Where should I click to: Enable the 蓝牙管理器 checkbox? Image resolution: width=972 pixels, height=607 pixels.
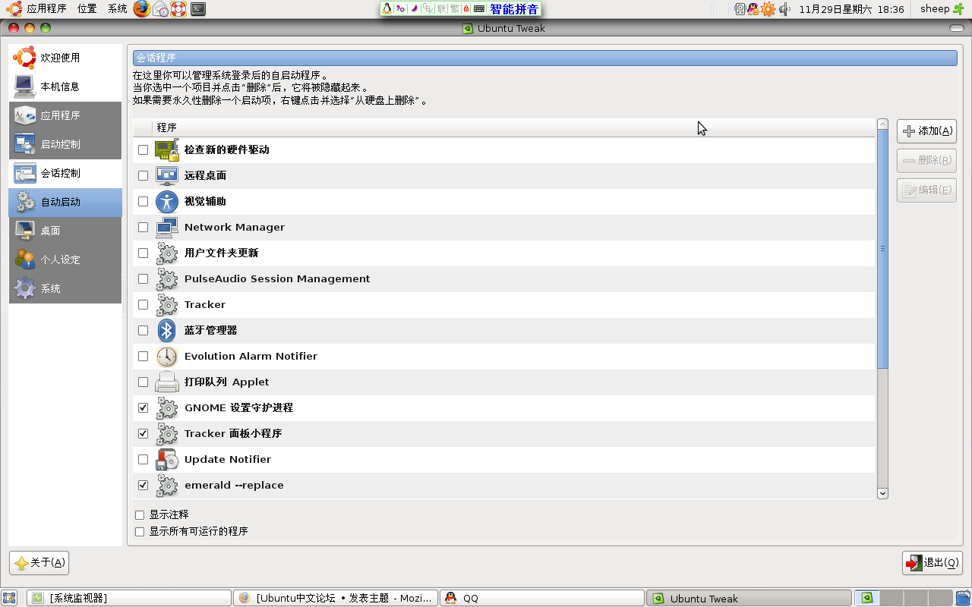tap(143, 330)
